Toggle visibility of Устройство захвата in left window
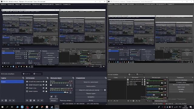This screenshot has height=109, width=194. click(43, 82)
